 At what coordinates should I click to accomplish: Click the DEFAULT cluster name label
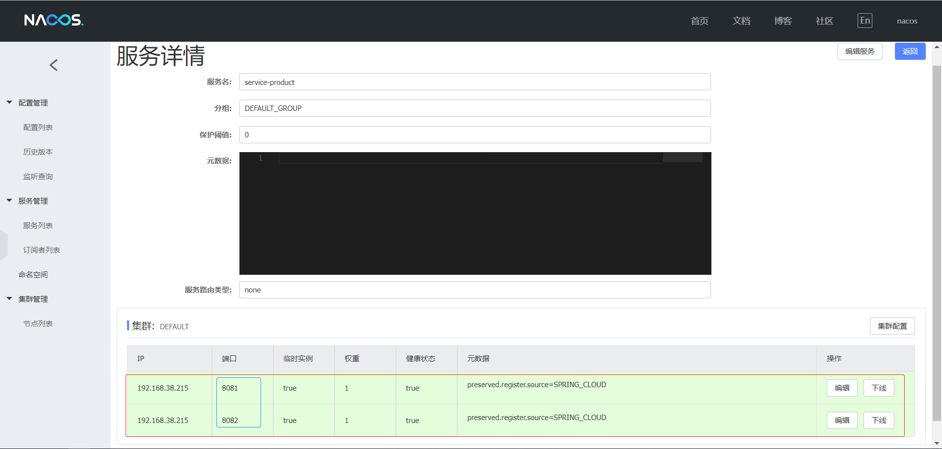[x=174, y=326]
